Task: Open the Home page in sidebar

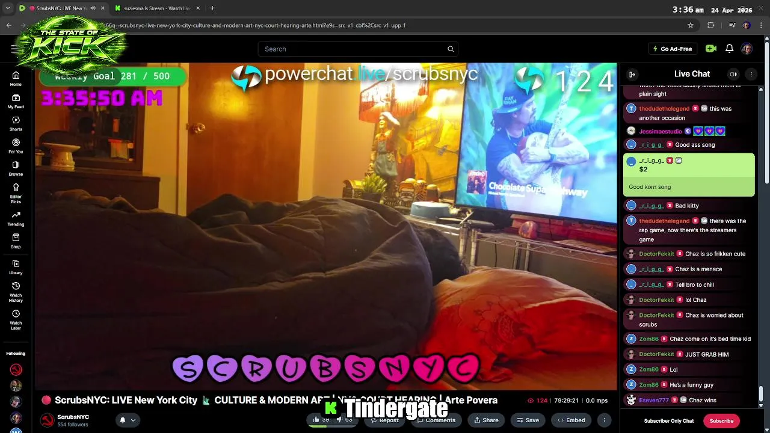Action: (16, 79)
